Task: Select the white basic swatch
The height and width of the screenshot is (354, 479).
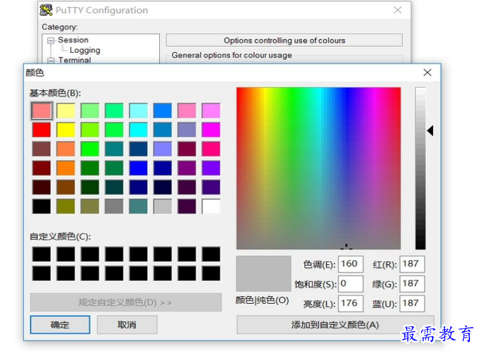Action: click(x=211, y=207)
